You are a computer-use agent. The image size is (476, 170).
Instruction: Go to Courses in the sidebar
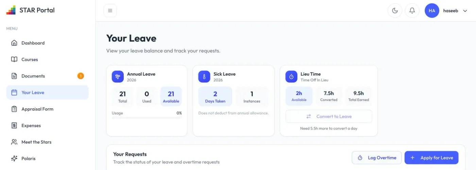(47, 59)
